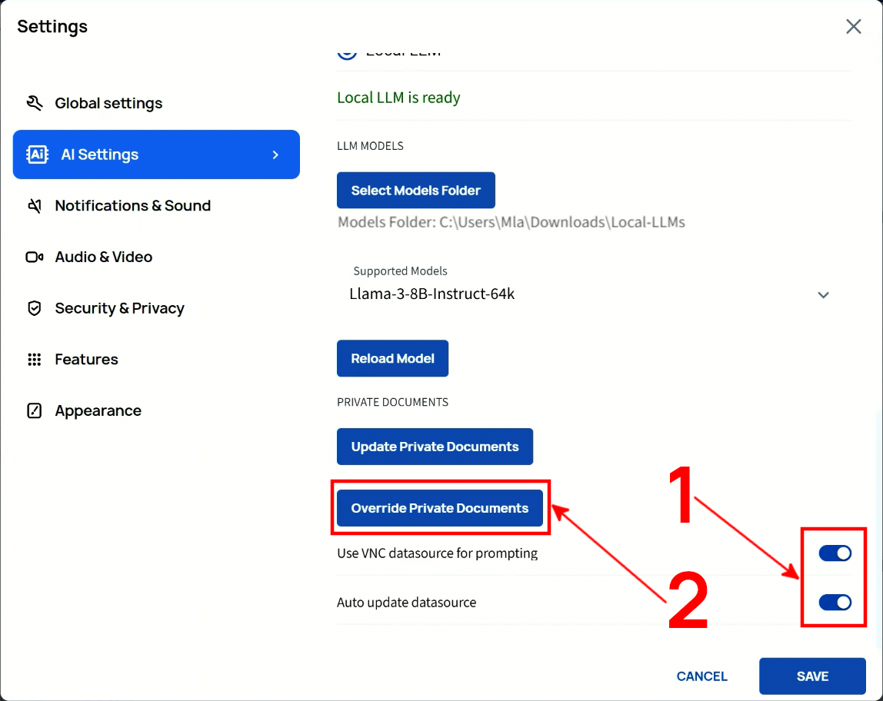
Task: Save the settings
Action: click(x=812, y=676)
